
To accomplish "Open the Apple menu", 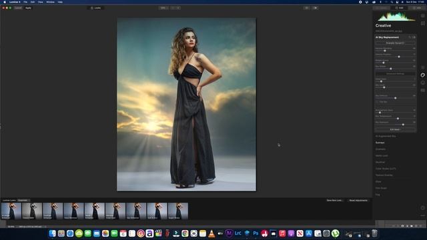I will pyautogui.click(x=5, y=2).
